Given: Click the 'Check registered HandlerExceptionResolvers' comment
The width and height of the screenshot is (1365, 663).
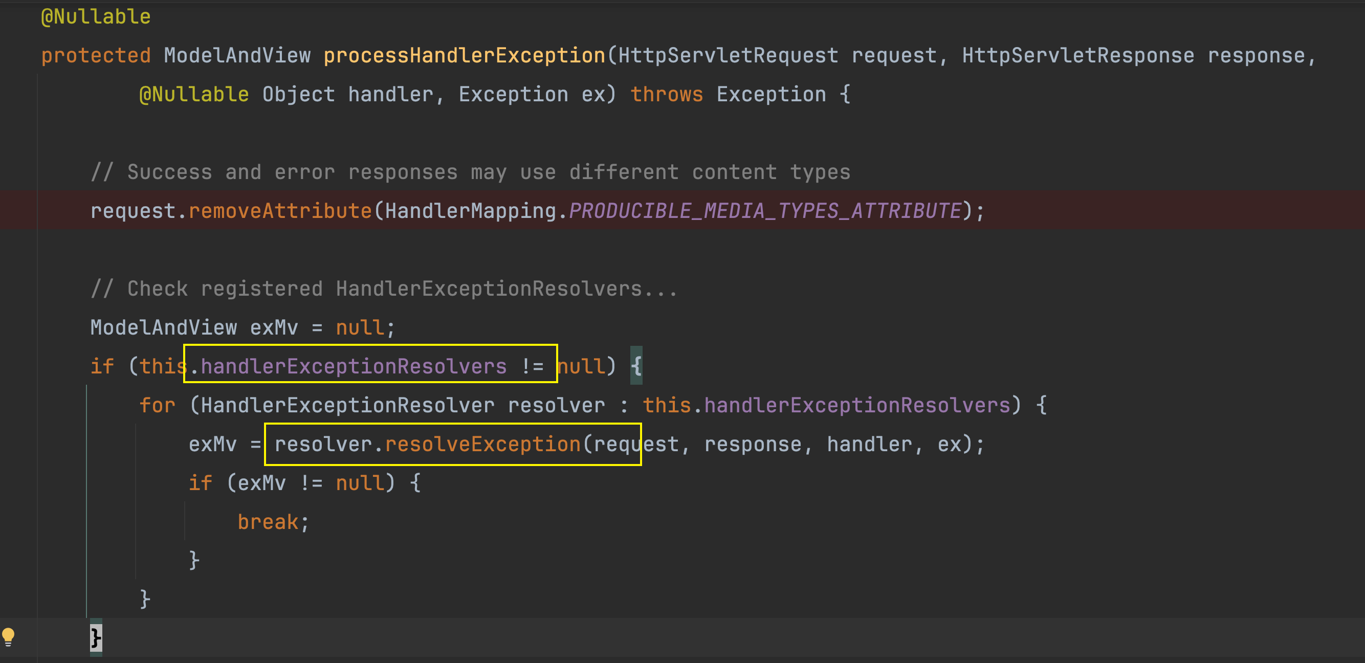Looking at the screenshot, I should coord(384,289).
